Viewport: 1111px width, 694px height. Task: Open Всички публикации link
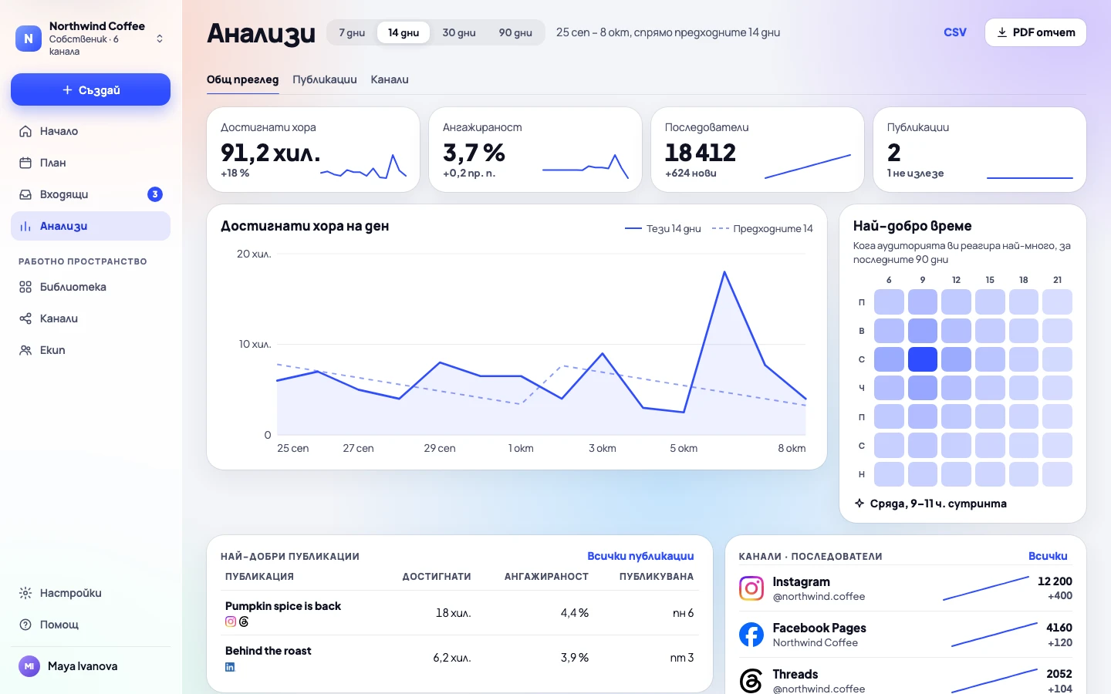pyautogui.click(x=640, y=556)
